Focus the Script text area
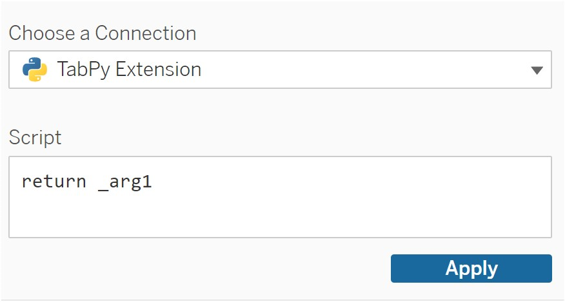Viewport: 565px width, 302px height. pos(280,197)
